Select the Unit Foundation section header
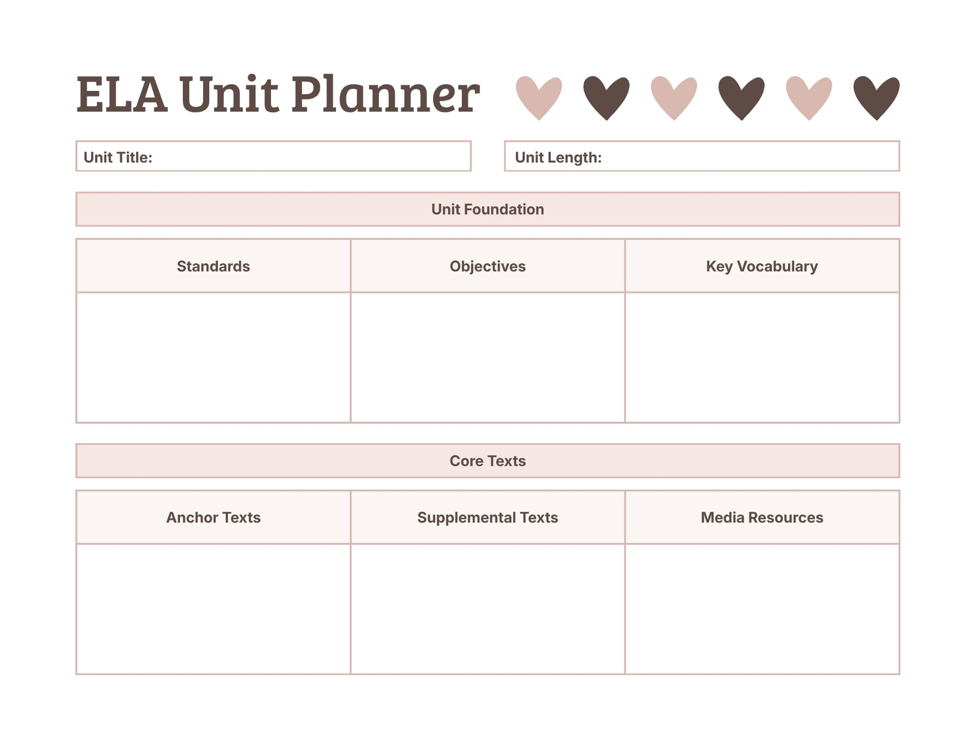This screenshot has height=754, width=976. coord(487,209)
